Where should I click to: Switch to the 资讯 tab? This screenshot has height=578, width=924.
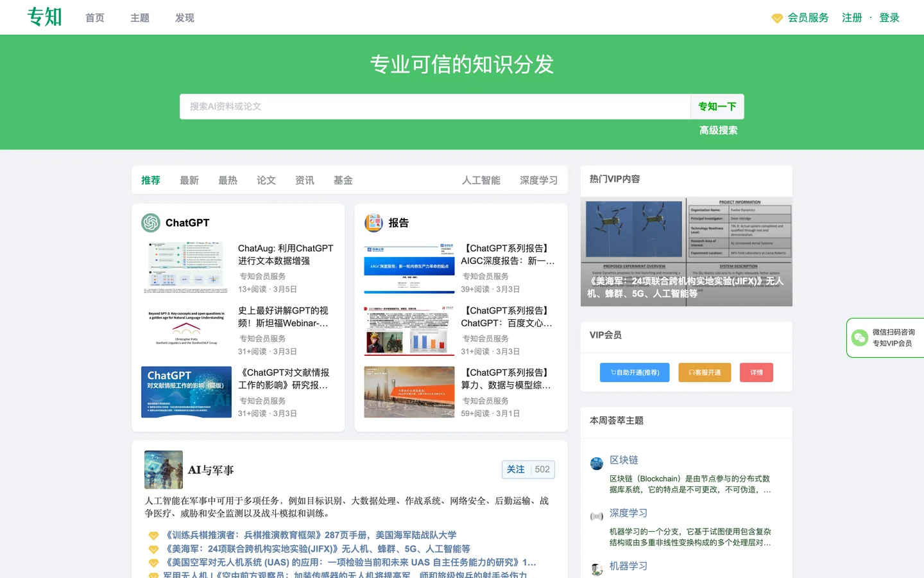[x=305, y=180]
